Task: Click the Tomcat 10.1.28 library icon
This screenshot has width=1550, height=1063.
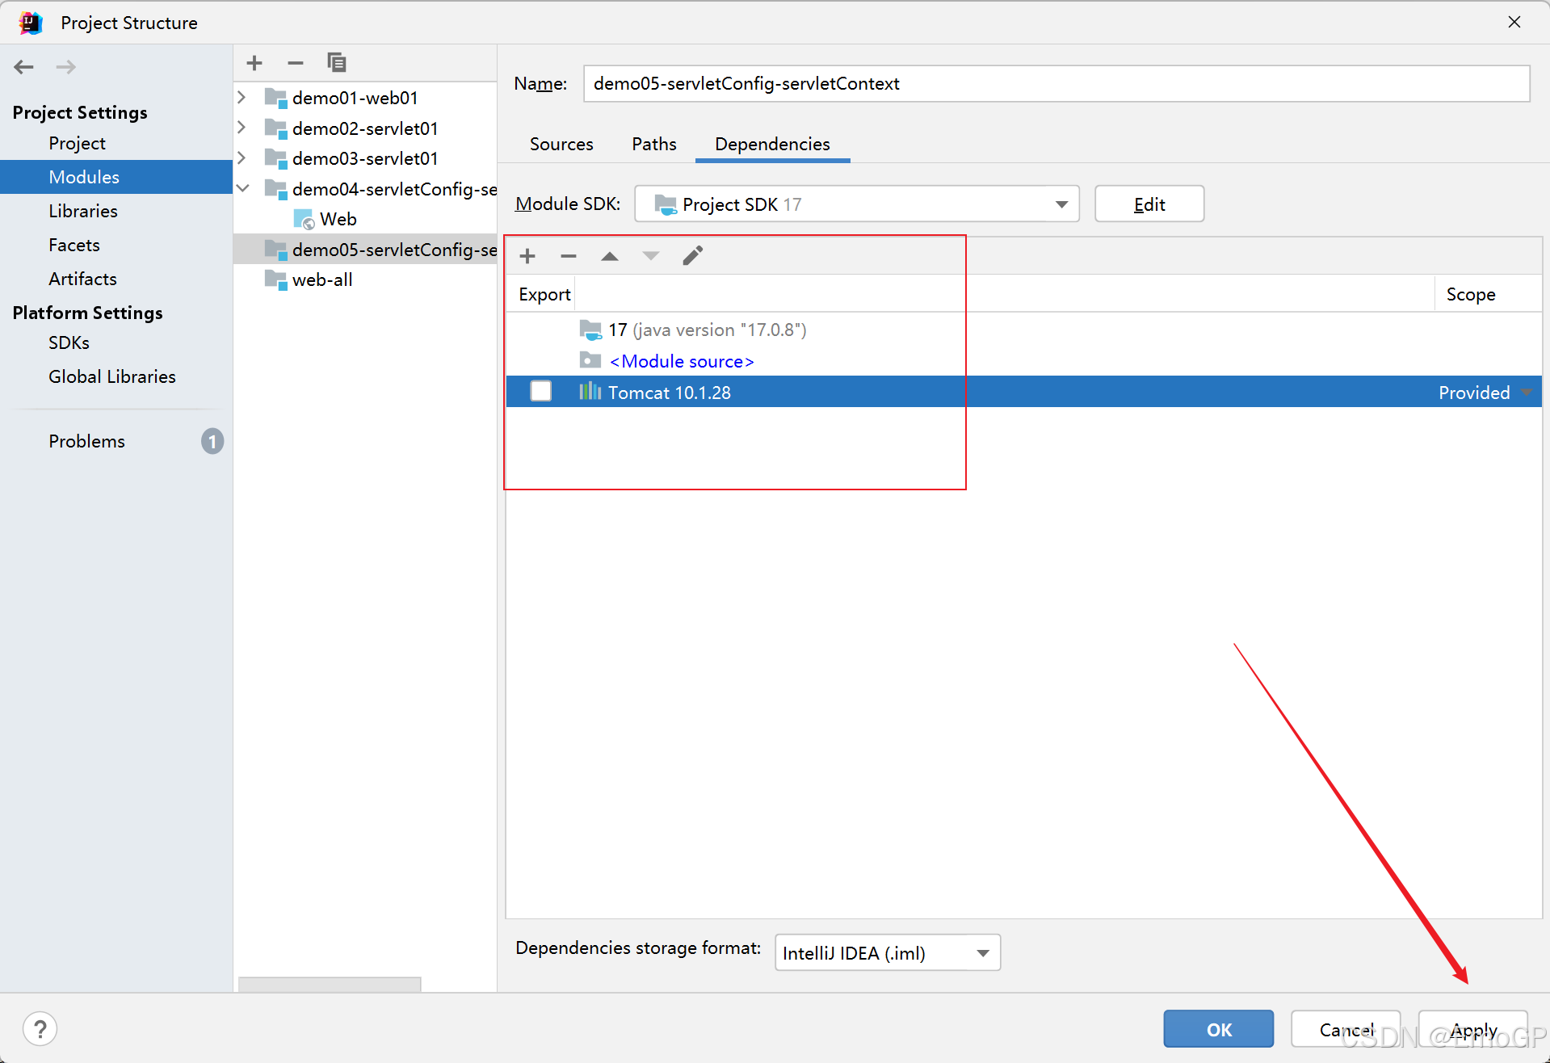Action: click(590, 392)
